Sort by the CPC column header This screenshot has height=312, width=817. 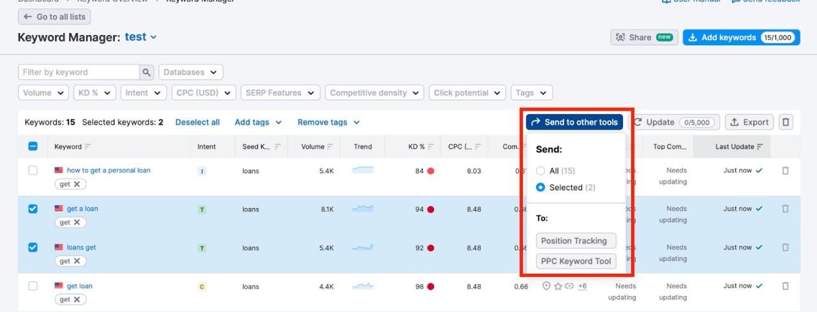pyautogui.click(x=465, y=147)
